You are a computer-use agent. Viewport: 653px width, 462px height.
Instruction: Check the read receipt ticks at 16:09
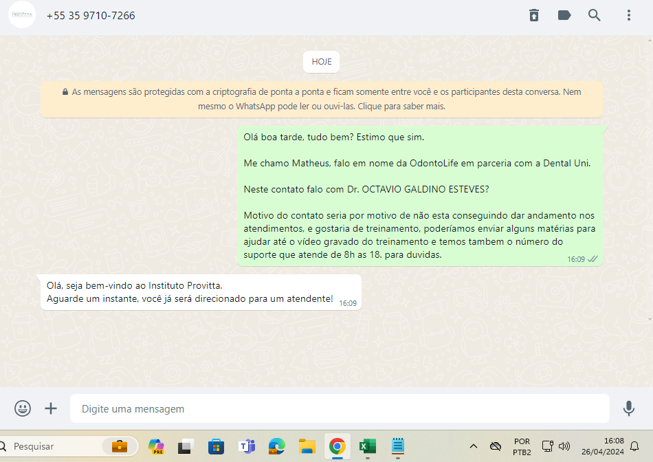(x=593, y=259)
